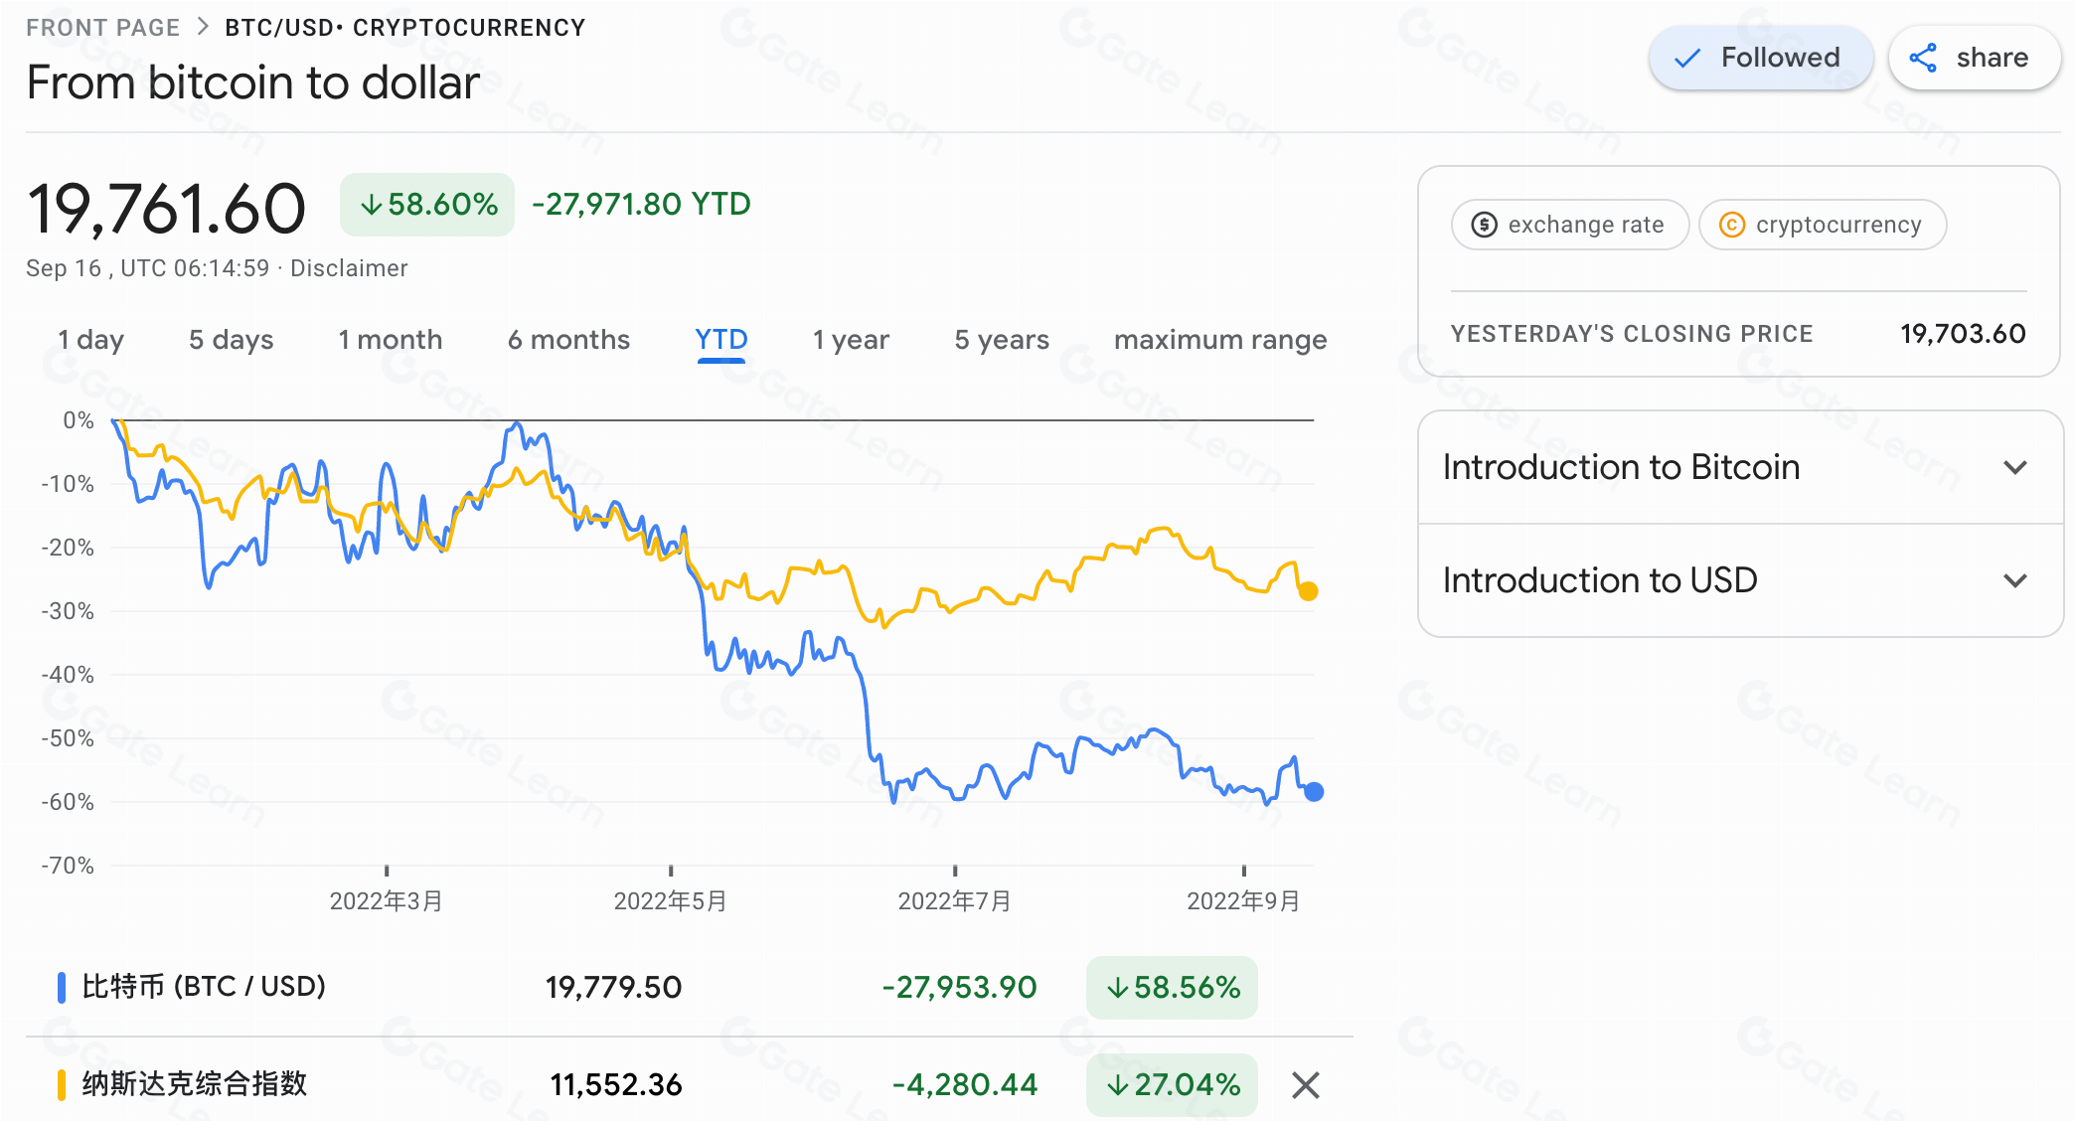Click the 27.04% change badge for Nasdaq

(x=1172, y=1085)
